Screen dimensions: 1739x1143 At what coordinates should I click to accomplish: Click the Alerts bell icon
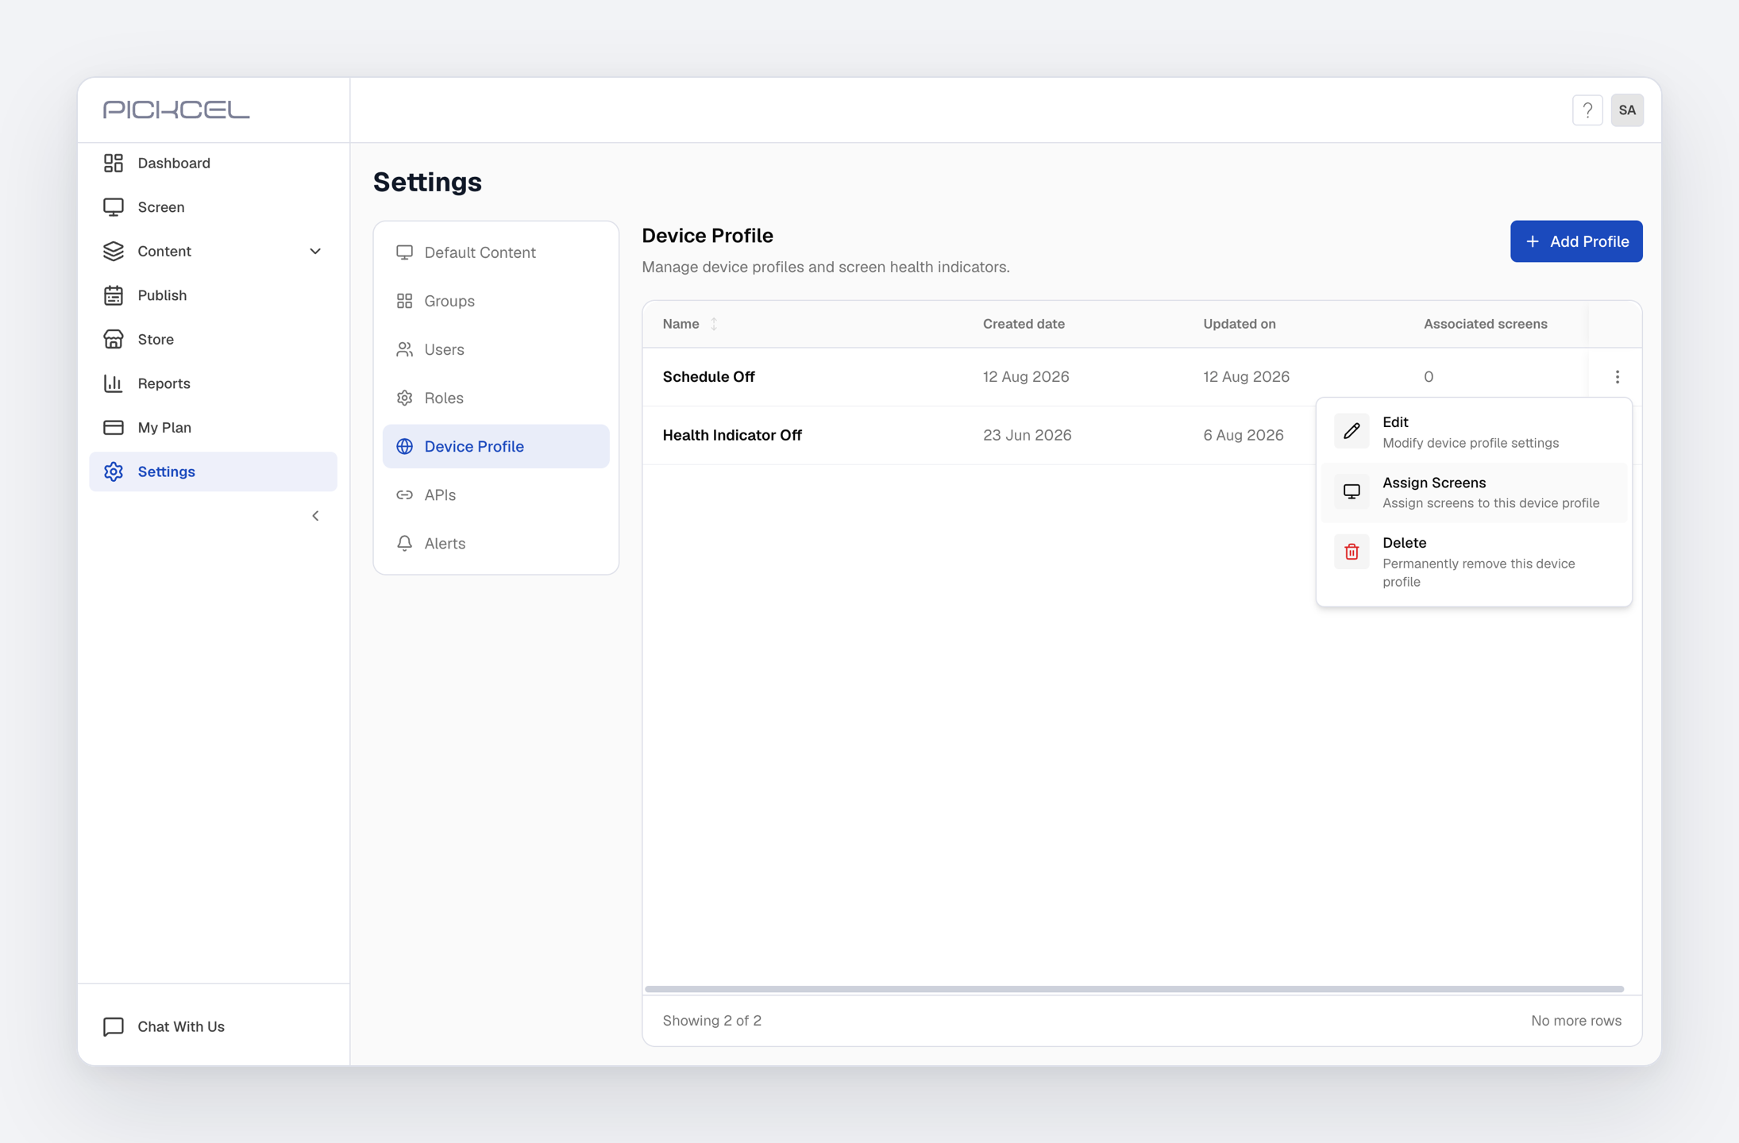[x=404, y=543]
